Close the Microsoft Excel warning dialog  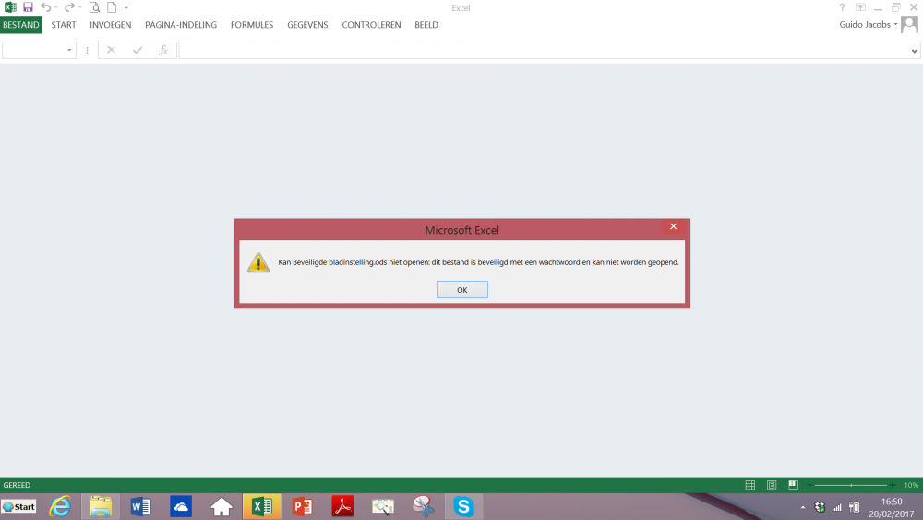point(674,226)
